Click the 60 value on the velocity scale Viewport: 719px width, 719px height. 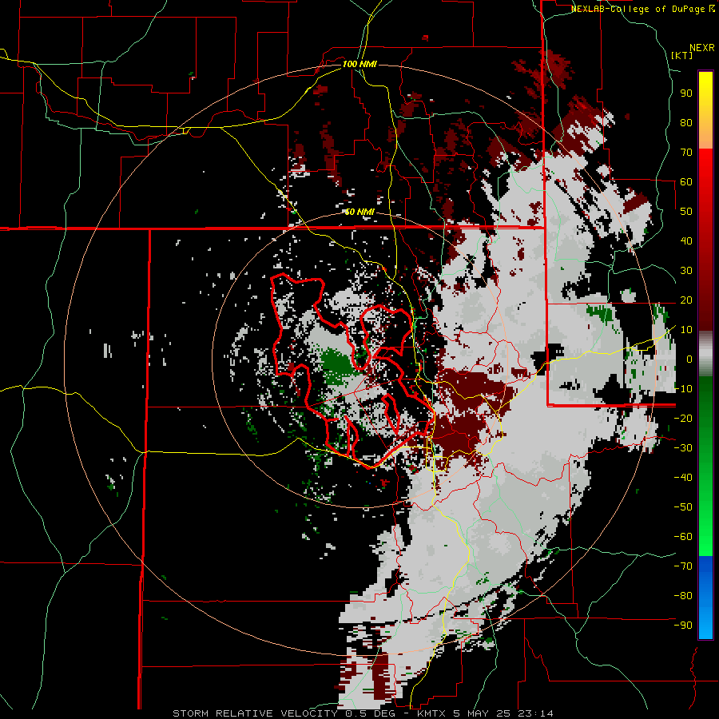point(686,182)
